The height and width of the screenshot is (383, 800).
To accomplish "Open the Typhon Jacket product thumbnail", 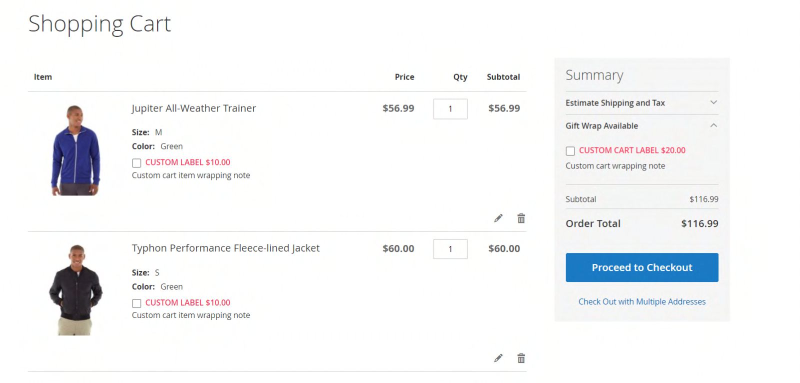I will click(75, 290).
